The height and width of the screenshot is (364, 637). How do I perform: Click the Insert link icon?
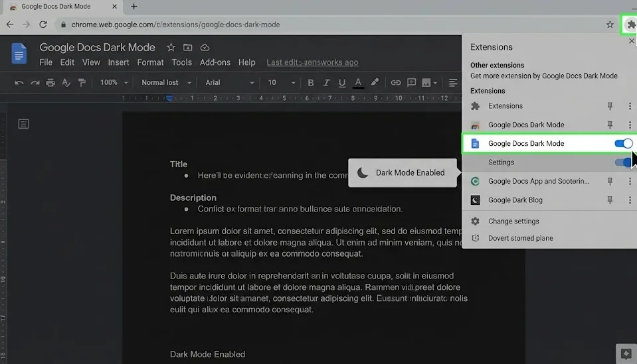pyautogui.click(x=395, y=83)
